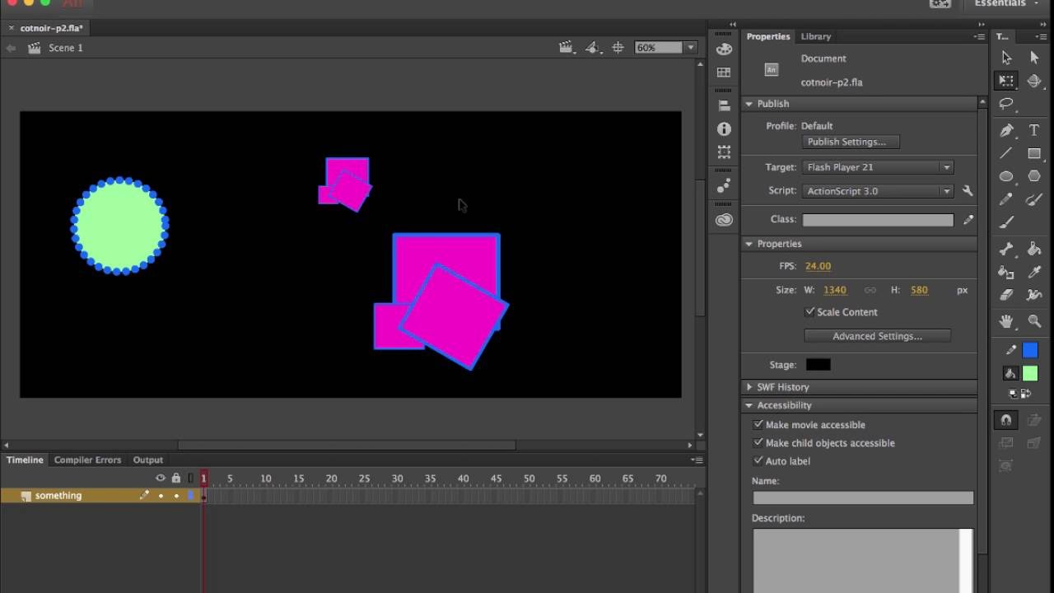Viewport: 1054px width, 593px height.
Task: Click the center stage icon
Action: (618, 48)
